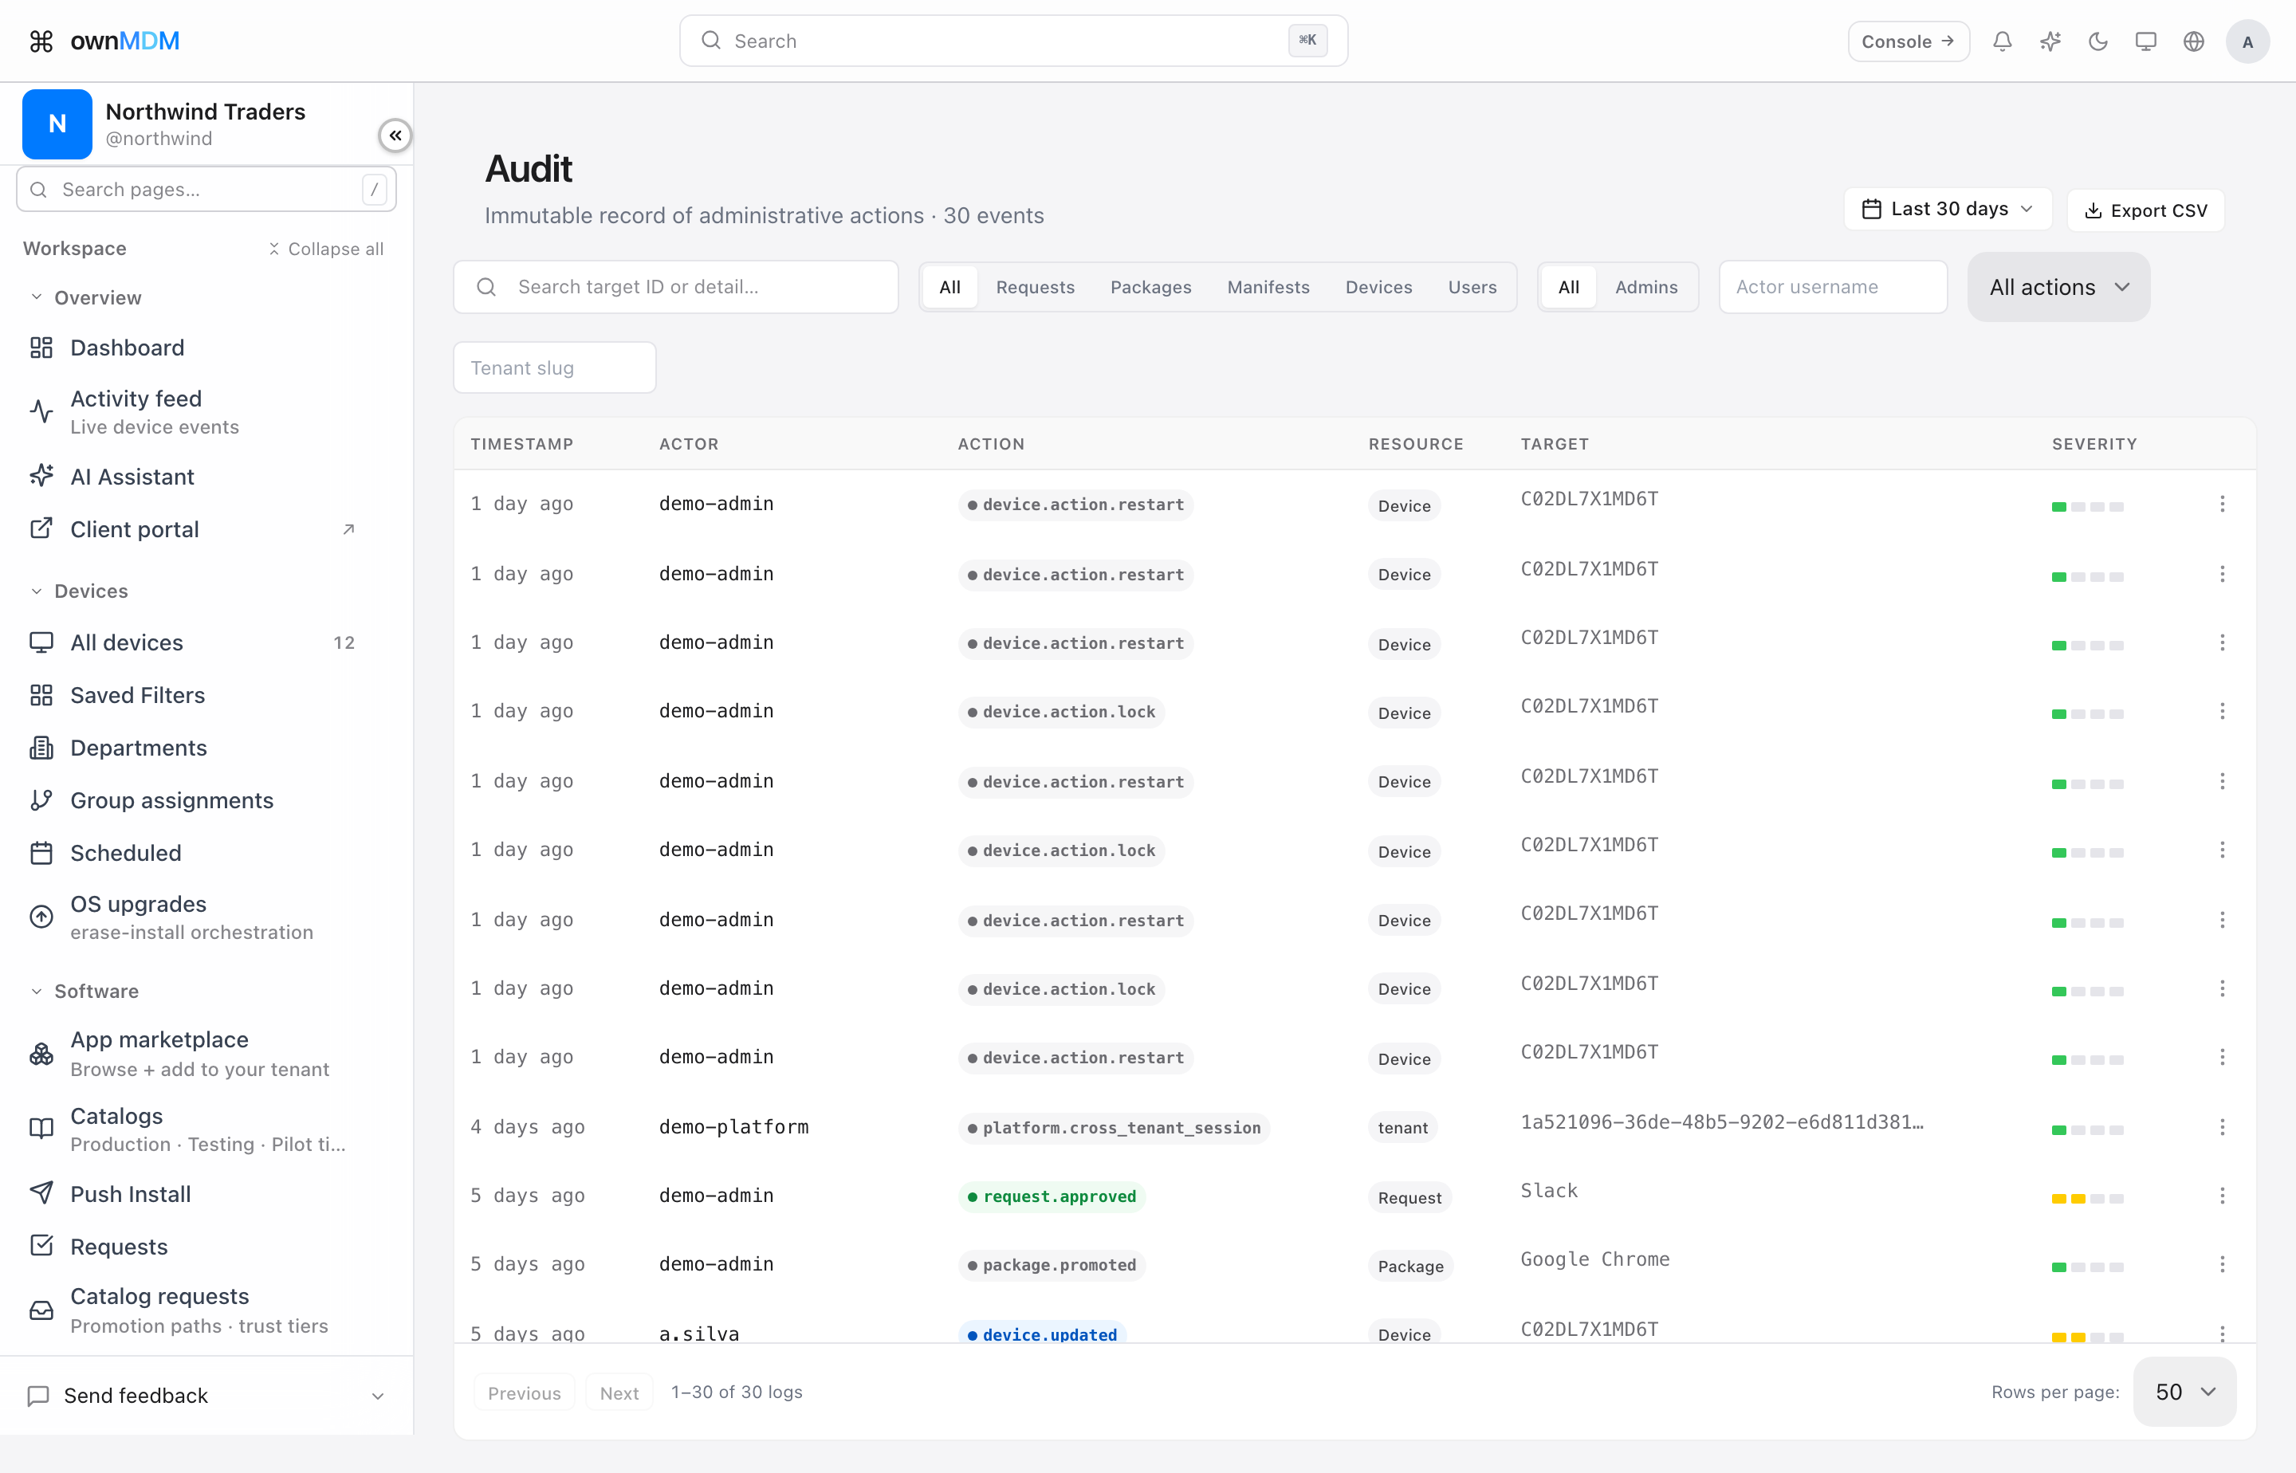Viewport: 2296px width, 1473px height.
Task: Toggle dark mode moon icon
Action: tap(2098, 41)
